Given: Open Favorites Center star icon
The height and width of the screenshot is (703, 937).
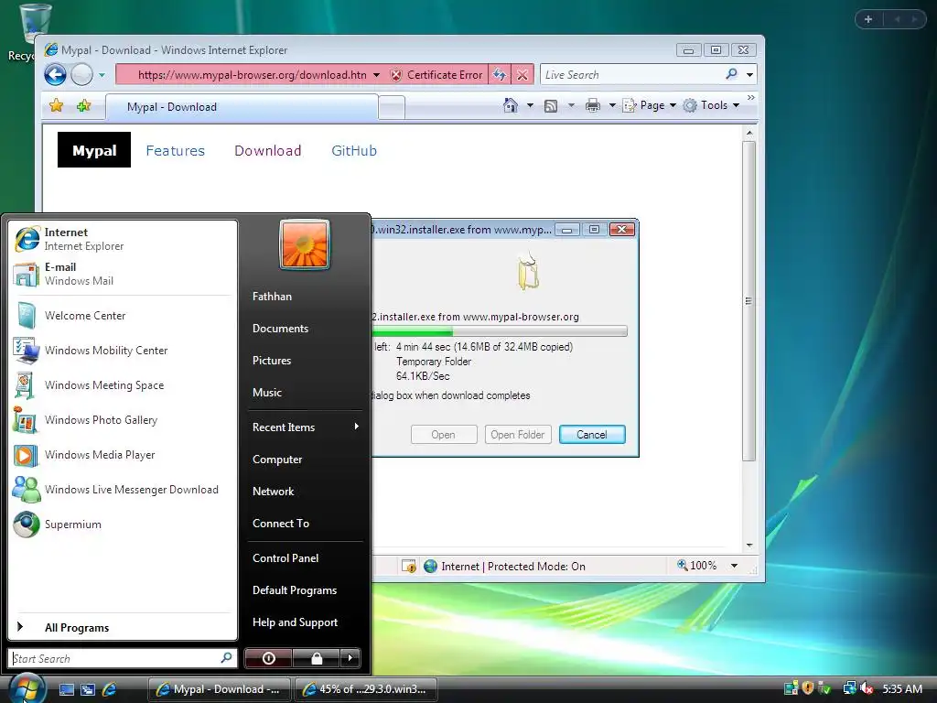Looking at the screenshot, I should click(x=56, y=106).
